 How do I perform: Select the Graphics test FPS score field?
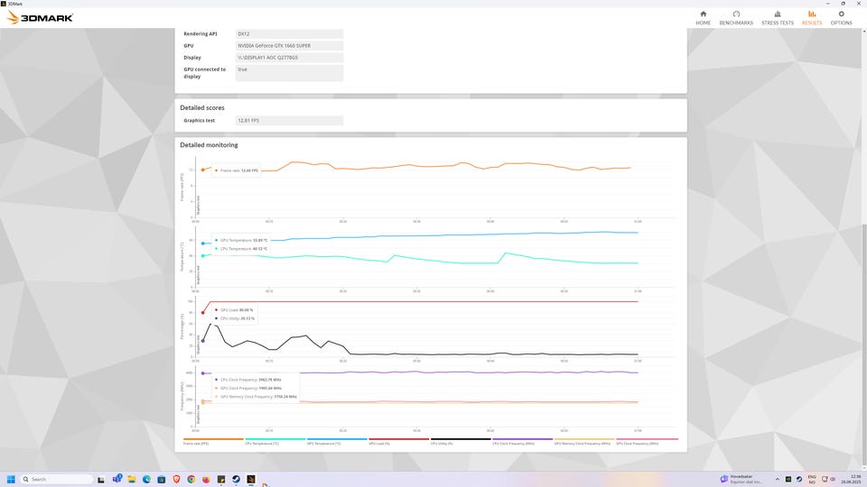289,120
